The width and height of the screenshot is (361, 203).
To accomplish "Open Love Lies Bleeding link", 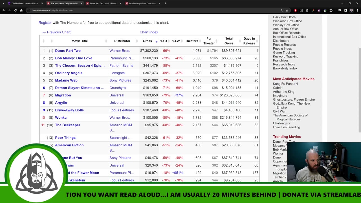I will (286, 127).
